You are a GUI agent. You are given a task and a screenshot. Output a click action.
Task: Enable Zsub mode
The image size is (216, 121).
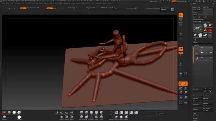[55, 8]
